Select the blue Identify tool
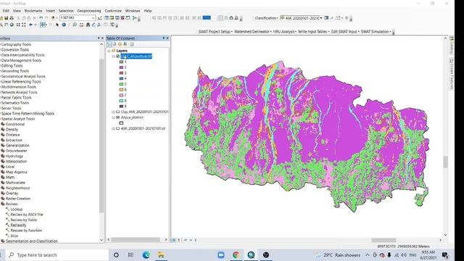 pyautogui.click(x=64, y=25)
